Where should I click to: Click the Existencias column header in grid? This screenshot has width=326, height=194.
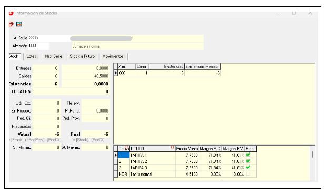(167, 66)
